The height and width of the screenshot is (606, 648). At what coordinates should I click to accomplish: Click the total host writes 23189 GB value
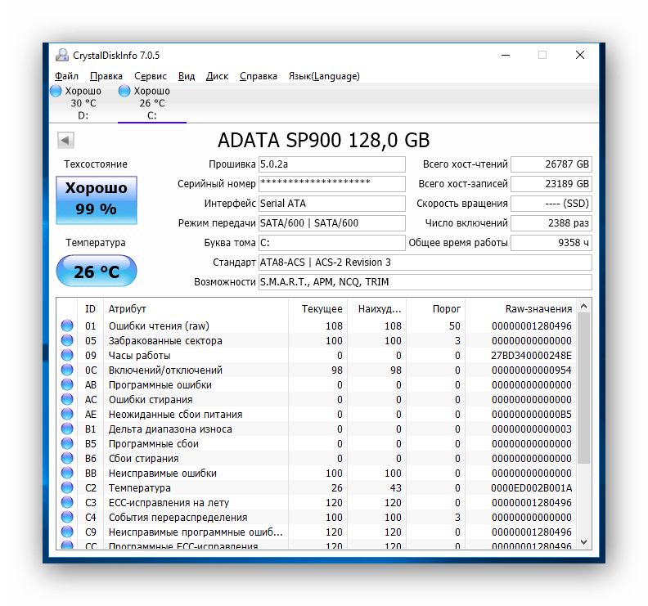coord(551,184)
